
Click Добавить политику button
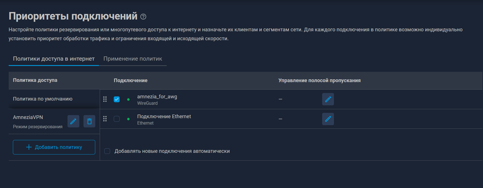54,147
